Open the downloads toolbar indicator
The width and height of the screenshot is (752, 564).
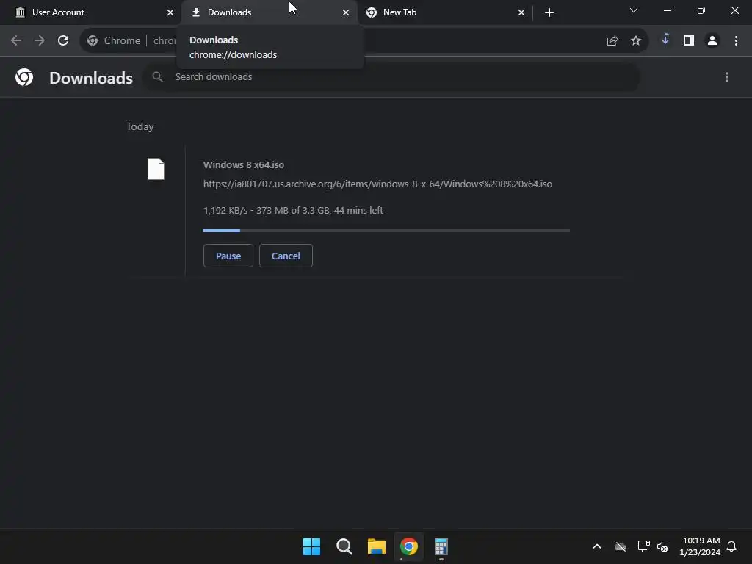pyautogui.click(x=665, y=40)
